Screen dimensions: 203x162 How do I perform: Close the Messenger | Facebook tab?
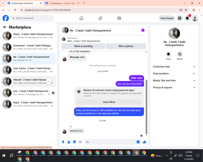point(41,3)
